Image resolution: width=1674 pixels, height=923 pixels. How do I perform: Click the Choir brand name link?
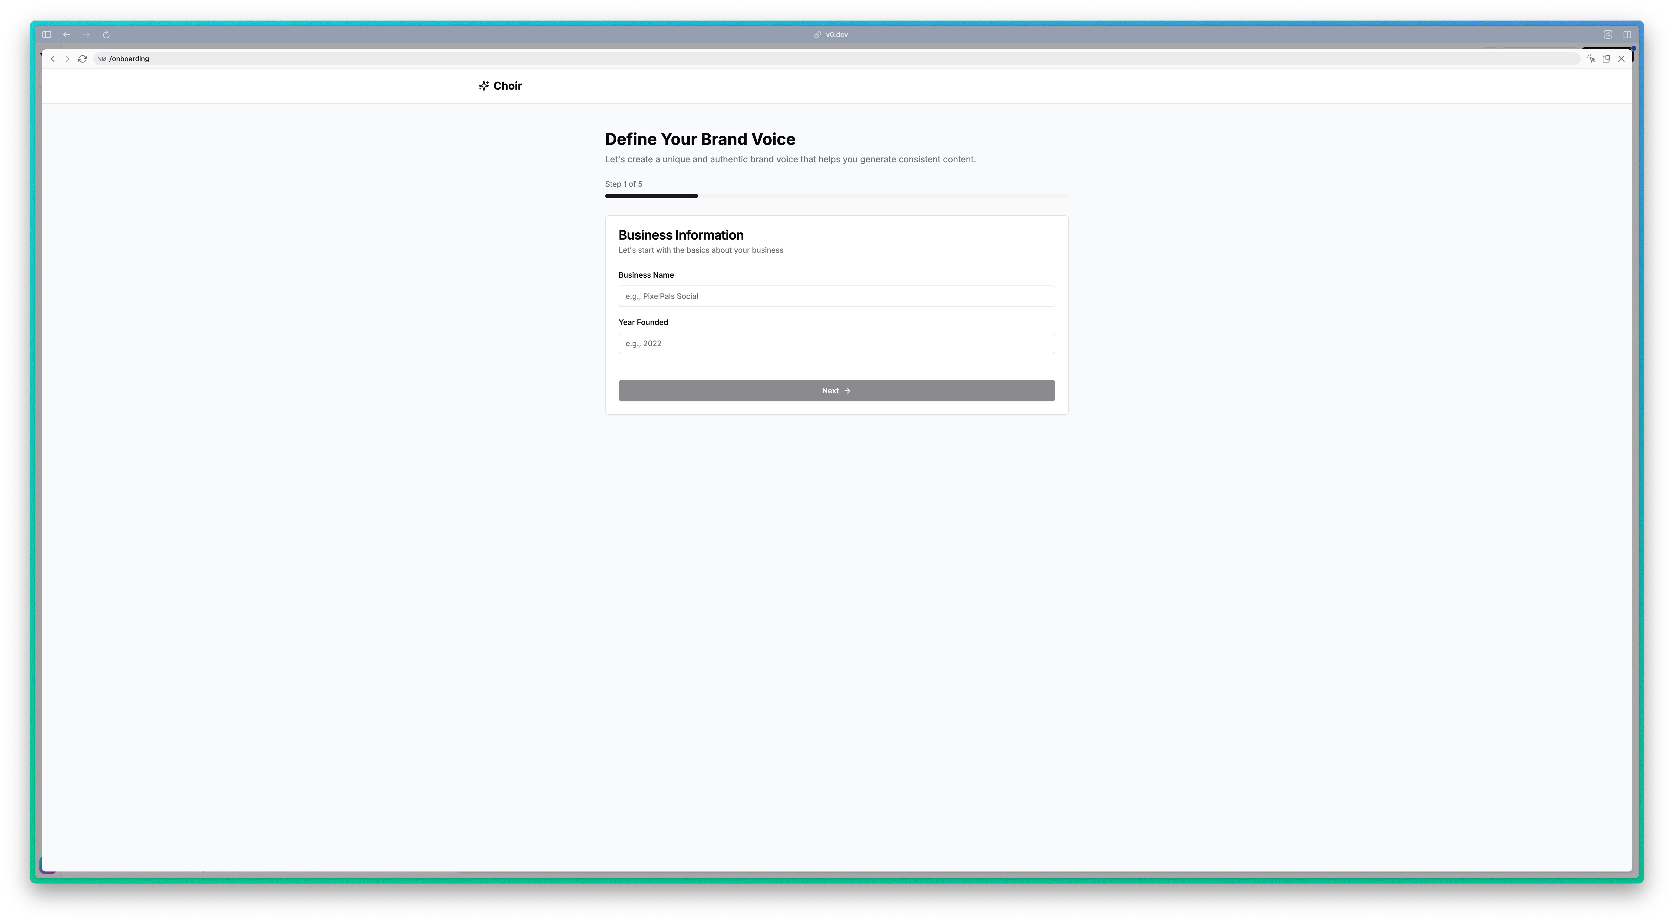point(508,86)
